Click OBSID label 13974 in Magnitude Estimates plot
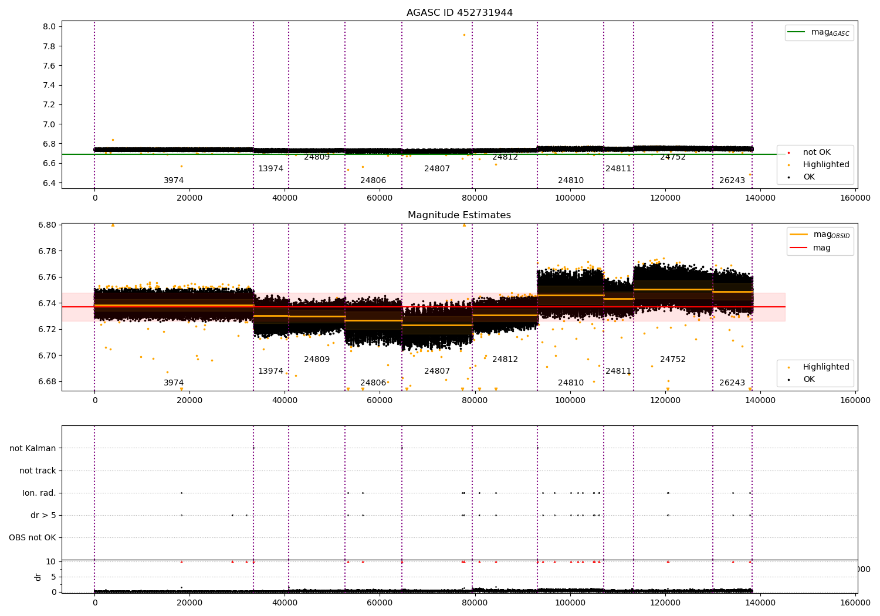This screenshot has width=880, height=616. [x=271, y=371]
